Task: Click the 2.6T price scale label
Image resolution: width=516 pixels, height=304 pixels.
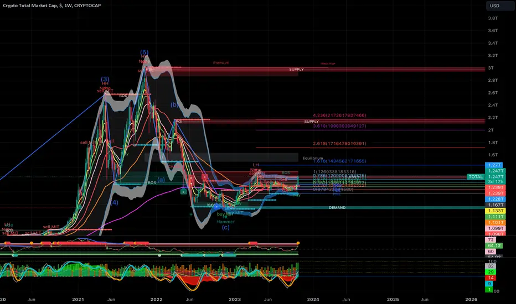Action: (x=493, y=93)
